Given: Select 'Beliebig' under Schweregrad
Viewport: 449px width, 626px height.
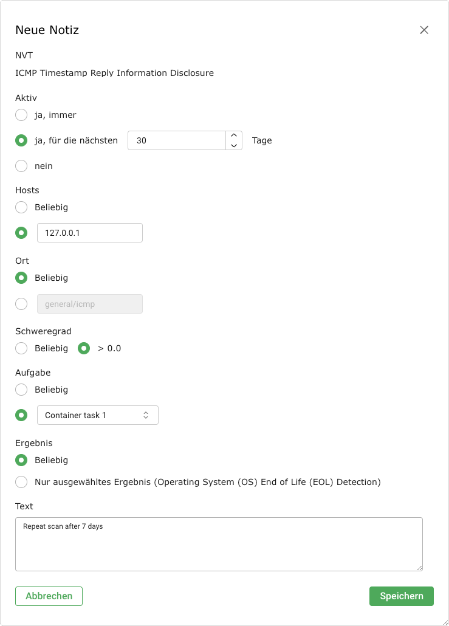Looking at the screenshot, I should point(21,348).
